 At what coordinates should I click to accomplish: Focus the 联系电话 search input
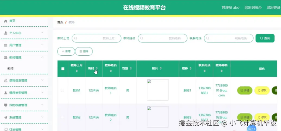point(229,38)
